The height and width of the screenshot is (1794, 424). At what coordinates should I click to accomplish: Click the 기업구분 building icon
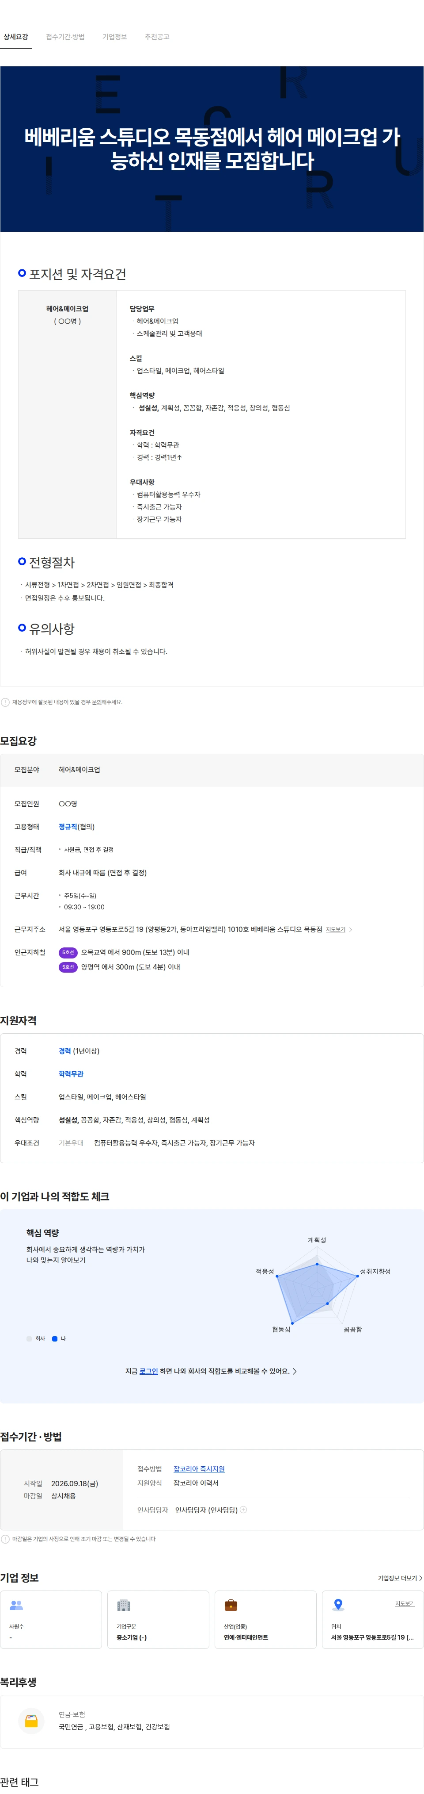point(124,1605)
